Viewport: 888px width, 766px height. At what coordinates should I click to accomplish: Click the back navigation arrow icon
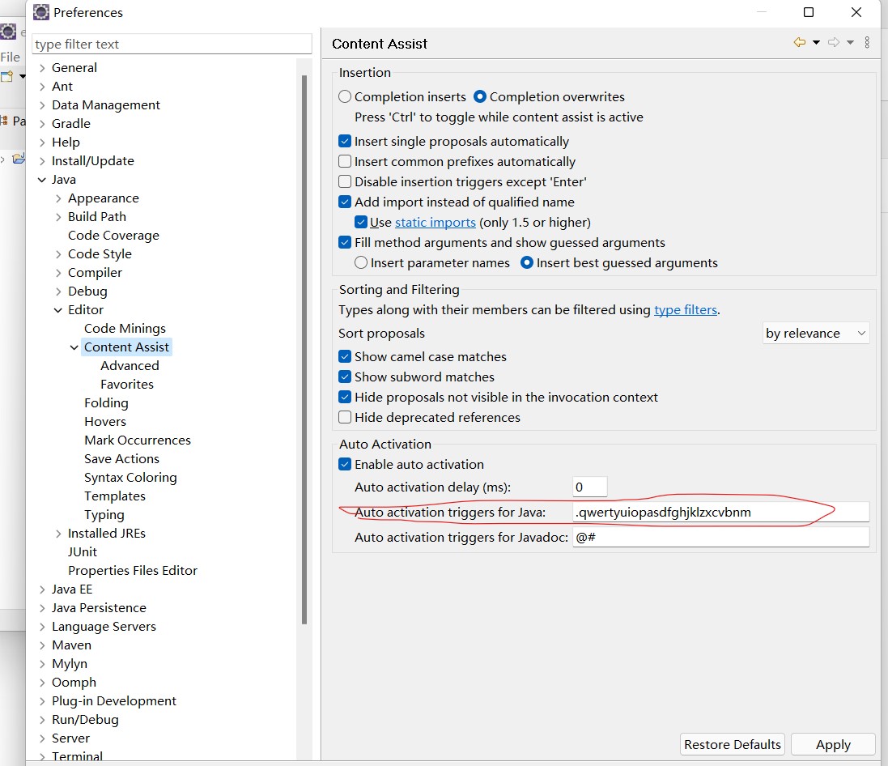pos(799,42)
